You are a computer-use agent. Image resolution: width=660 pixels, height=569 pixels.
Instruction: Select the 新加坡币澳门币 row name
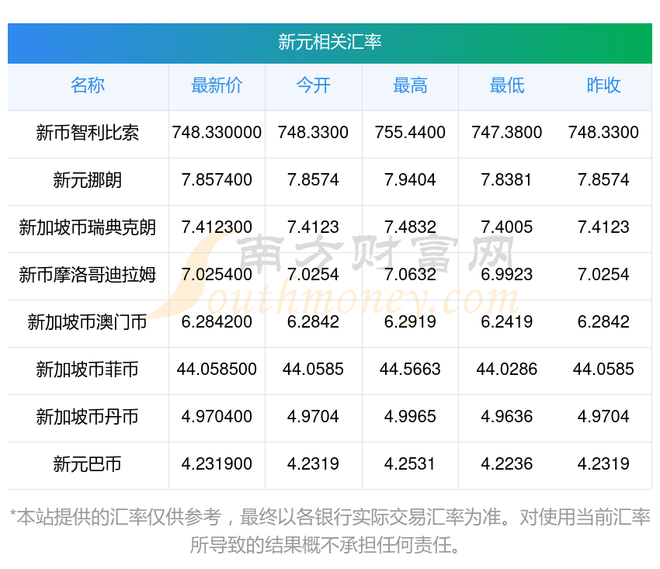point(88,322)
